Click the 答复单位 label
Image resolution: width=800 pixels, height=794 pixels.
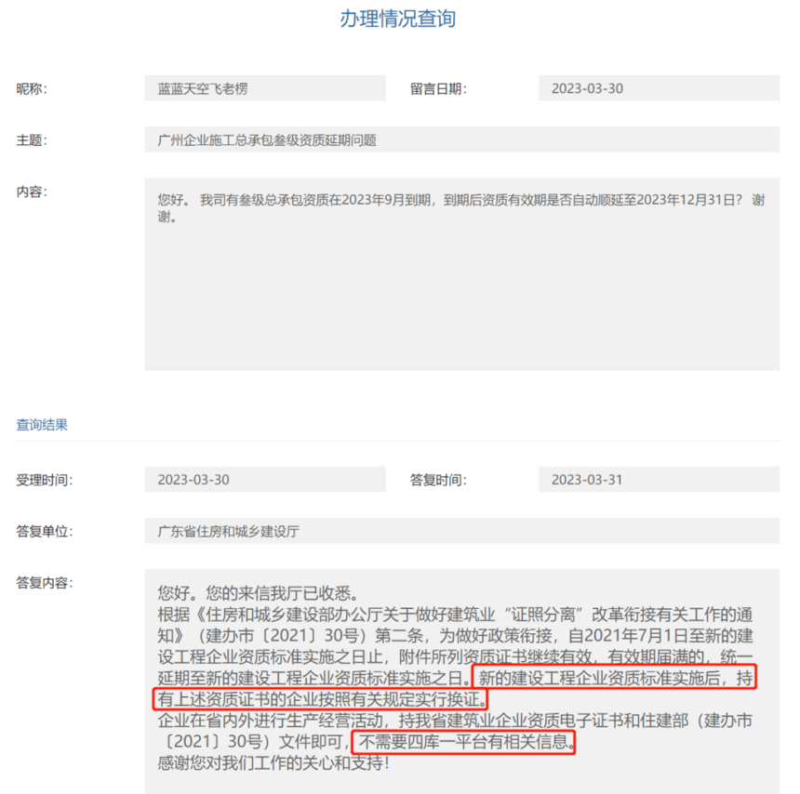(x=45, y=532)
